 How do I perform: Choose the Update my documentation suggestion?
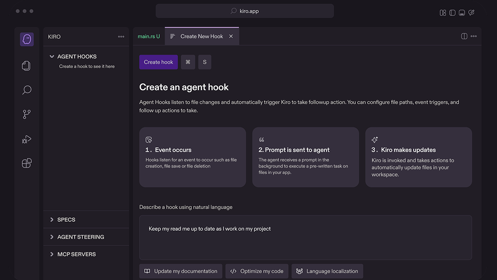pyautogui.click(x=181, y=271)
